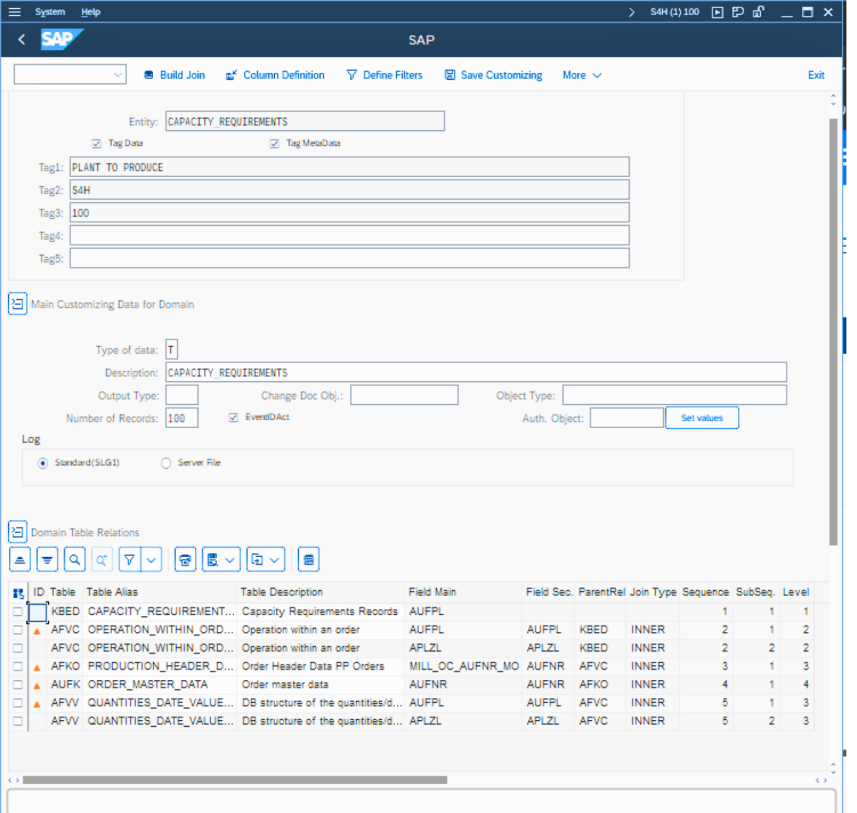This screenshot has height=813, width=857.
Task: Click the select-all rows icon in table header
Action: [18, 593]
